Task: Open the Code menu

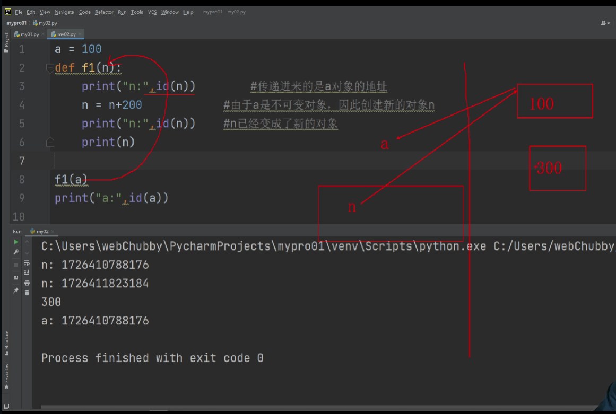Action: pos(84,12)
